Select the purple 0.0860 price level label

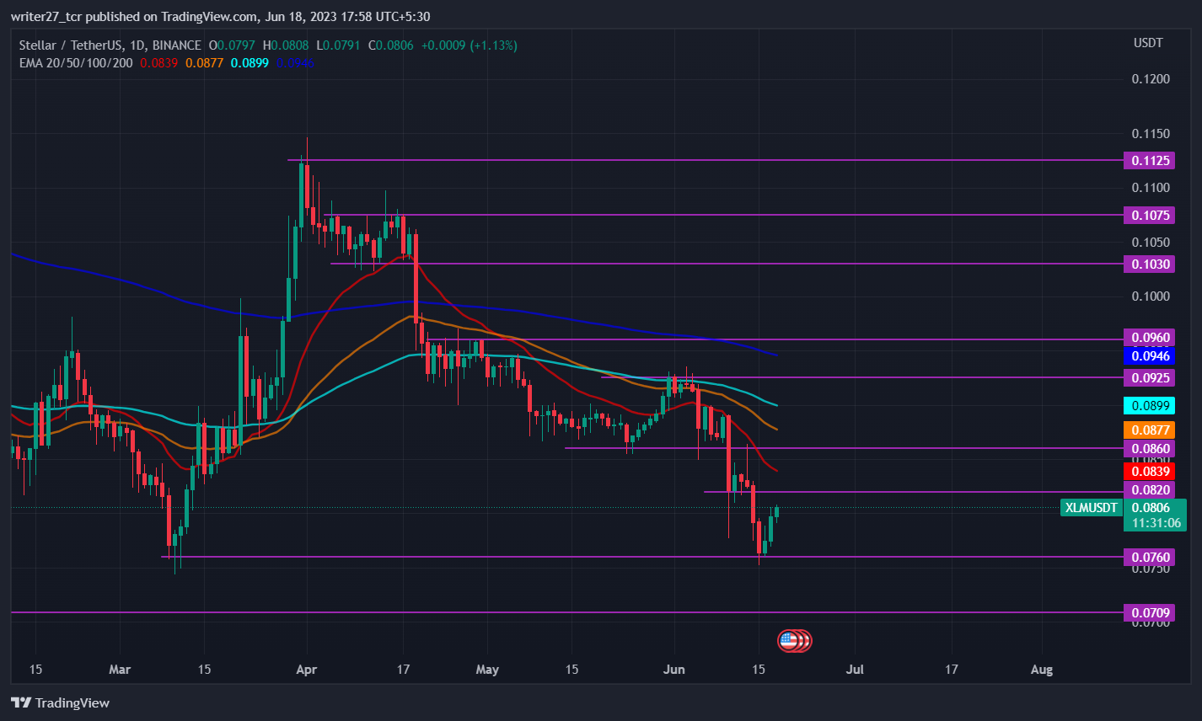click(x=1149, y=449)
